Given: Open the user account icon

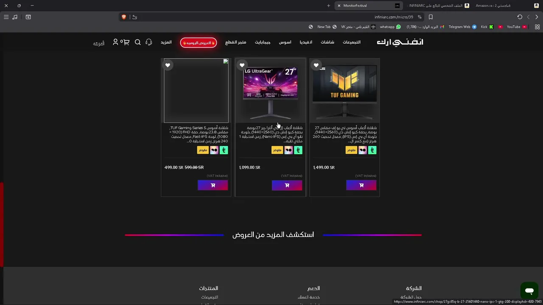Looking at the screenshot, I should pos(115,42).
